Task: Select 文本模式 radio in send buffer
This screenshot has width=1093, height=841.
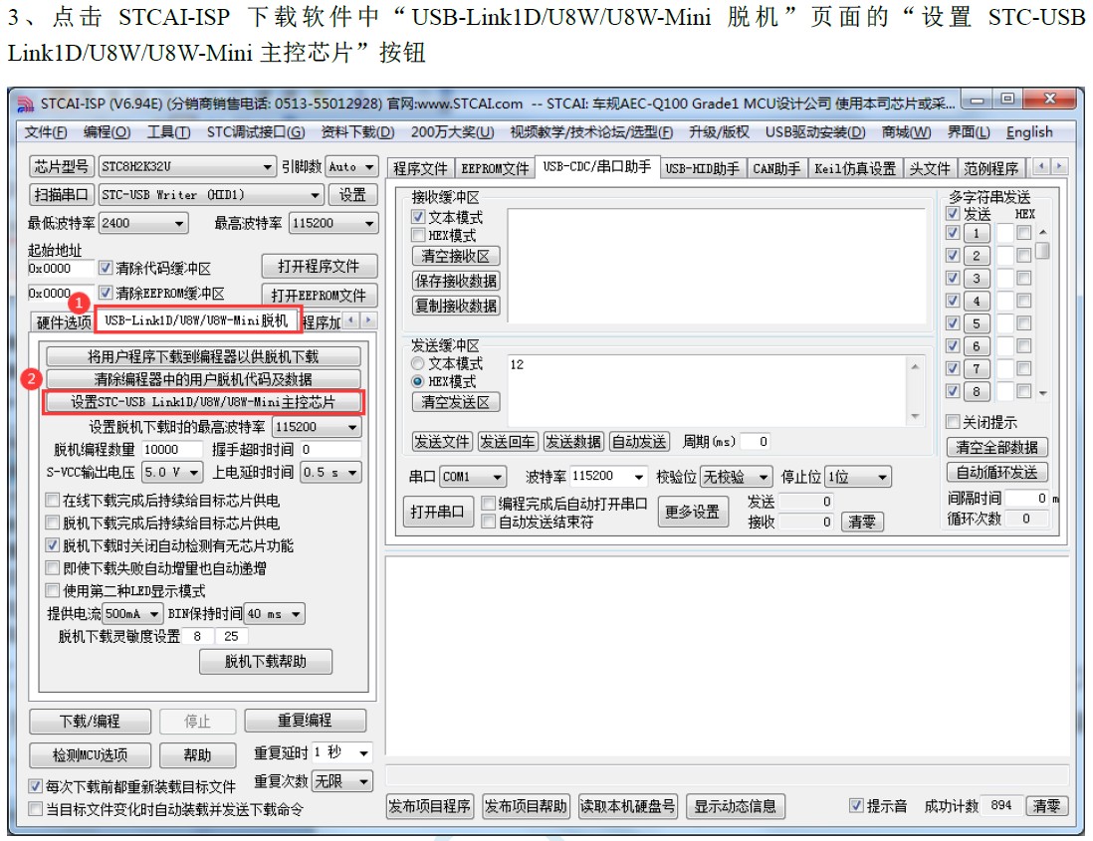Action: click(417, 363)
